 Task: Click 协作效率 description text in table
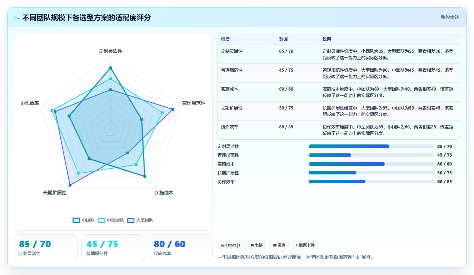click(x=388, y=130)
